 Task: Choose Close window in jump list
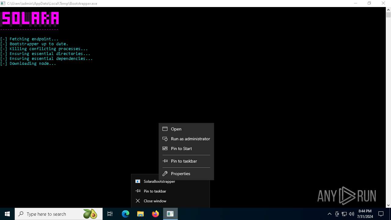tap(170, 201)
